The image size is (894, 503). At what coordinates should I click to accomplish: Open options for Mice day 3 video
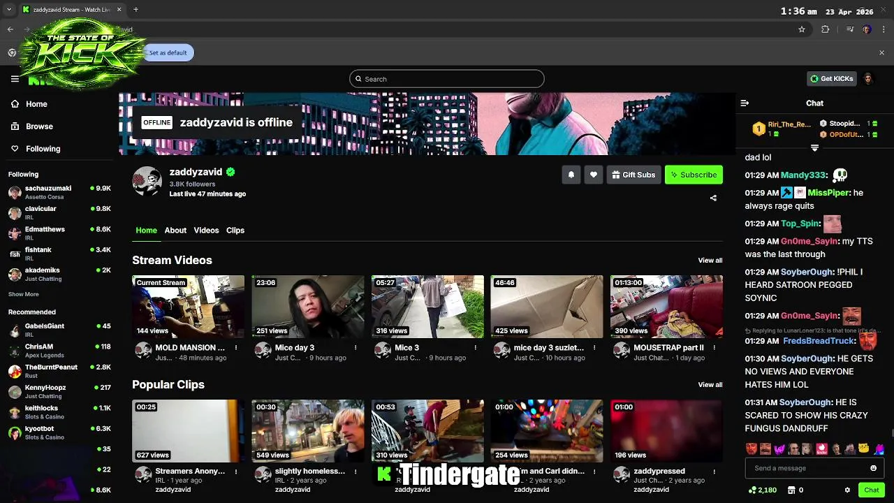click(356, 348)
